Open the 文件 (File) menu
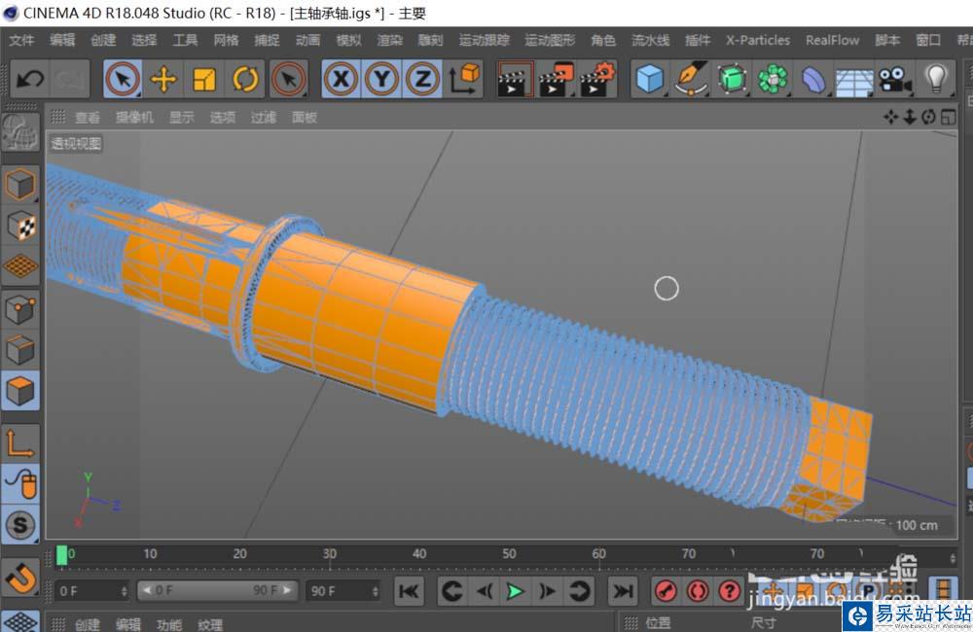Viewport: 973px width, 632px height. [x=21, y=40]
